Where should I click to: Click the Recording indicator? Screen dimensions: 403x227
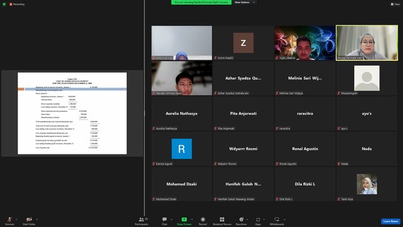coord(17,4)
